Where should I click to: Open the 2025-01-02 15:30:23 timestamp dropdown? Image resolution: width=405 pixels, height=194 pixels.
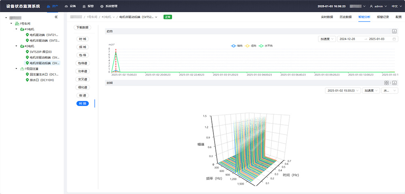[x=343, y=91]
